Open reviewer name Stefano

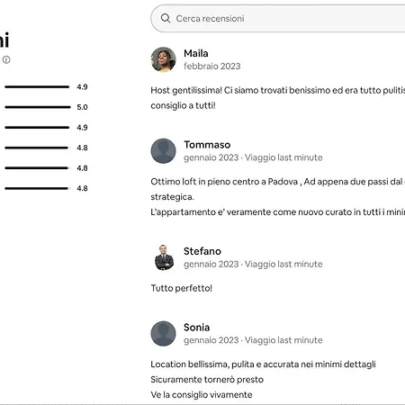pos(202,251)
